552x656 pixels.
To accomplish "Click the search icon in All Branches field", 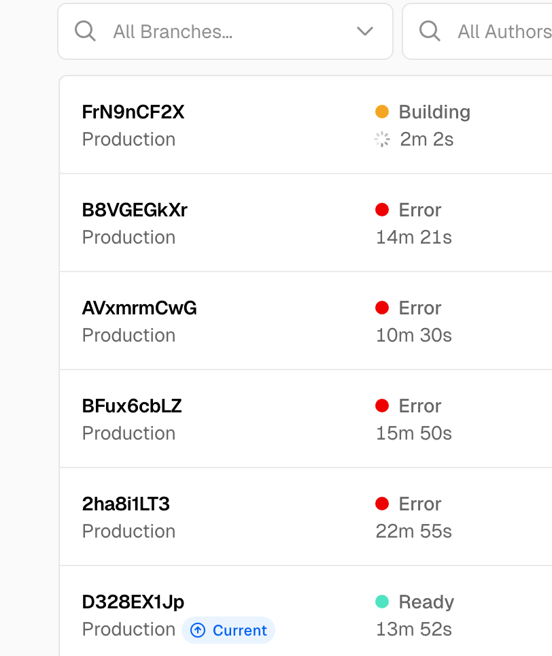I will (x=85, y=31).
